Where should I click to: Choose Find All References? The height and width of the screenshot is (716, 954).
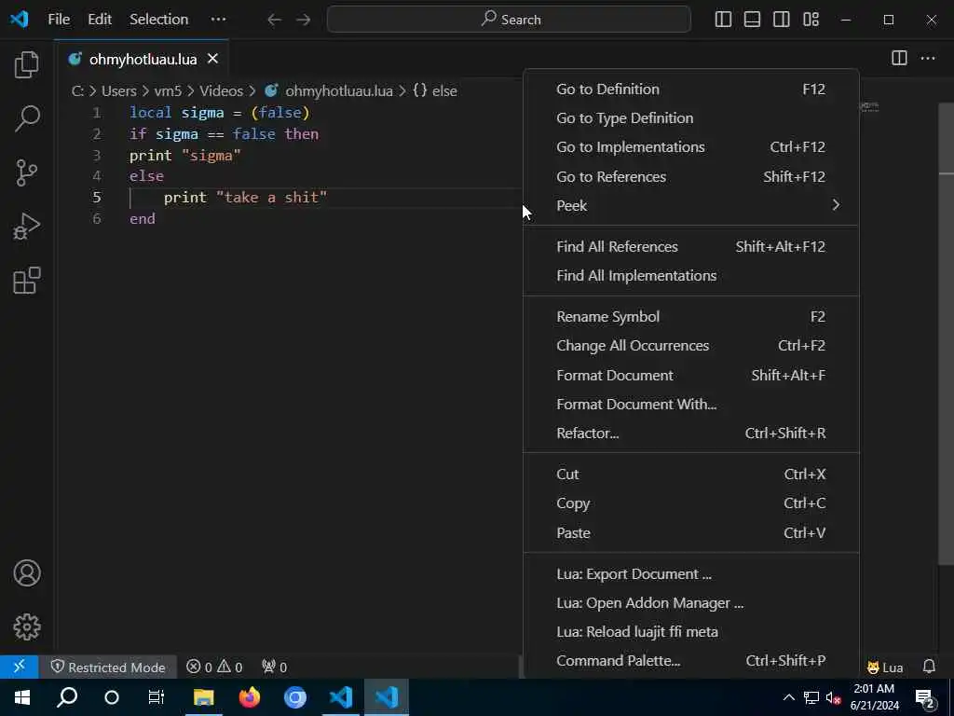pyautogui.click(x=691, y=246)
